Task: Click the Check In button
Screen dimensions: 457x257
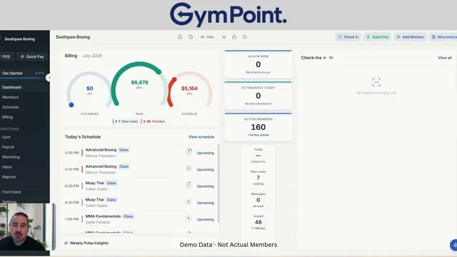Action: click(x=348, y=37)
